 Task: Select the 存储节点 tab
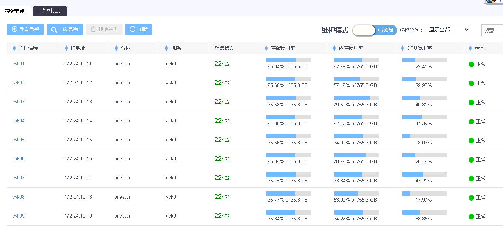[x=15, y=11]
